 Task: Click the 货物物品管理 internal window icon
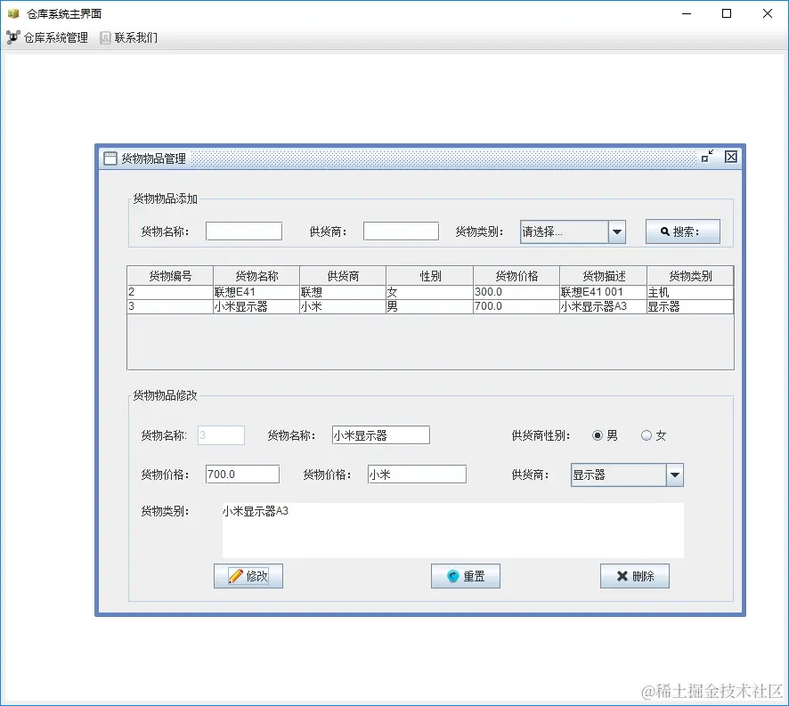(110, 158)
